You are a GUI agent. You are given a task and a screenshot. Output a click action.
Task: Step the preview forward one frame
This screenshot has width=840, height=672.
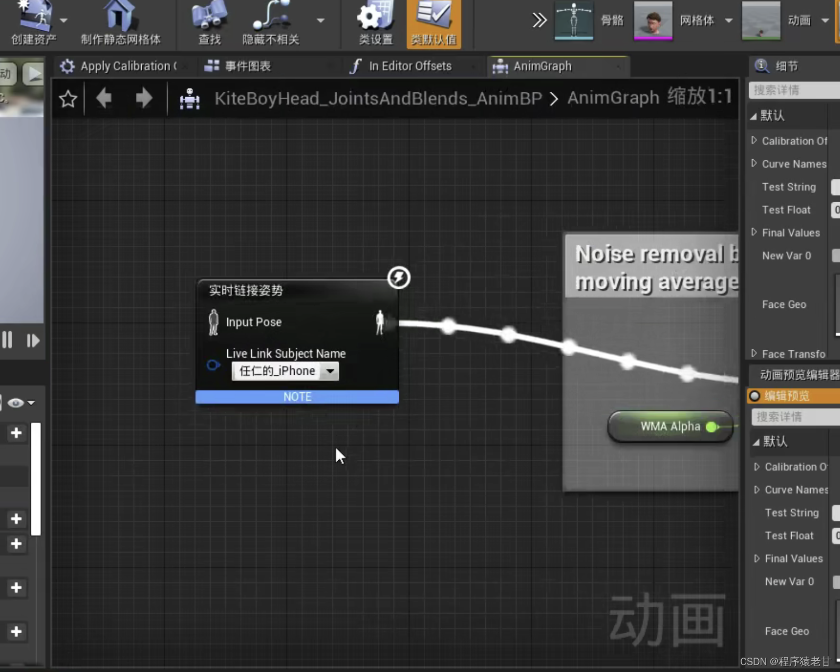(x=33, y=340)
